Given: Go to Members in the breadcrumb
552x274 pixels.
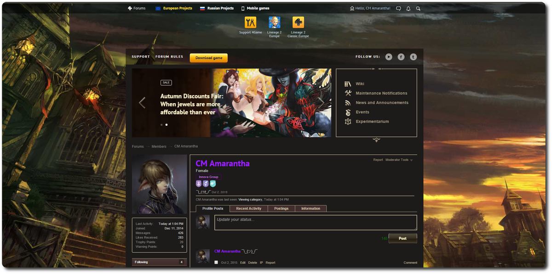Looking at the screenshot, I should tap(159, 146).
